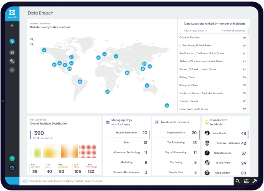
Task: Open the filter sliders icon near bottom right
Action: (246, 181)
